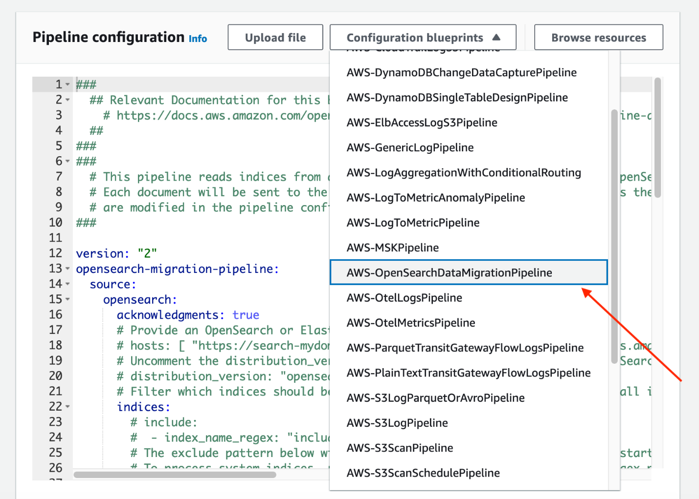Click the '## Relevant Documentation' comment line
The image size is (699, 499).
pyautogui.click(x=209, y=100)
